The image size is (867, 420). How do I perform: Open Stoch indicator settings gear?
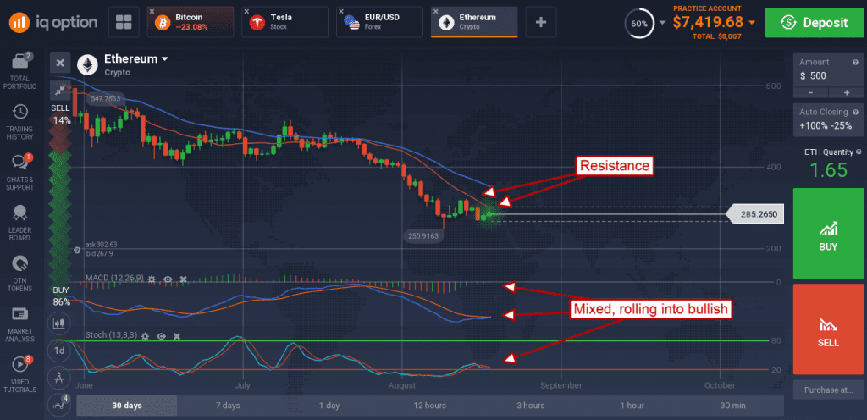click(146, 336)
